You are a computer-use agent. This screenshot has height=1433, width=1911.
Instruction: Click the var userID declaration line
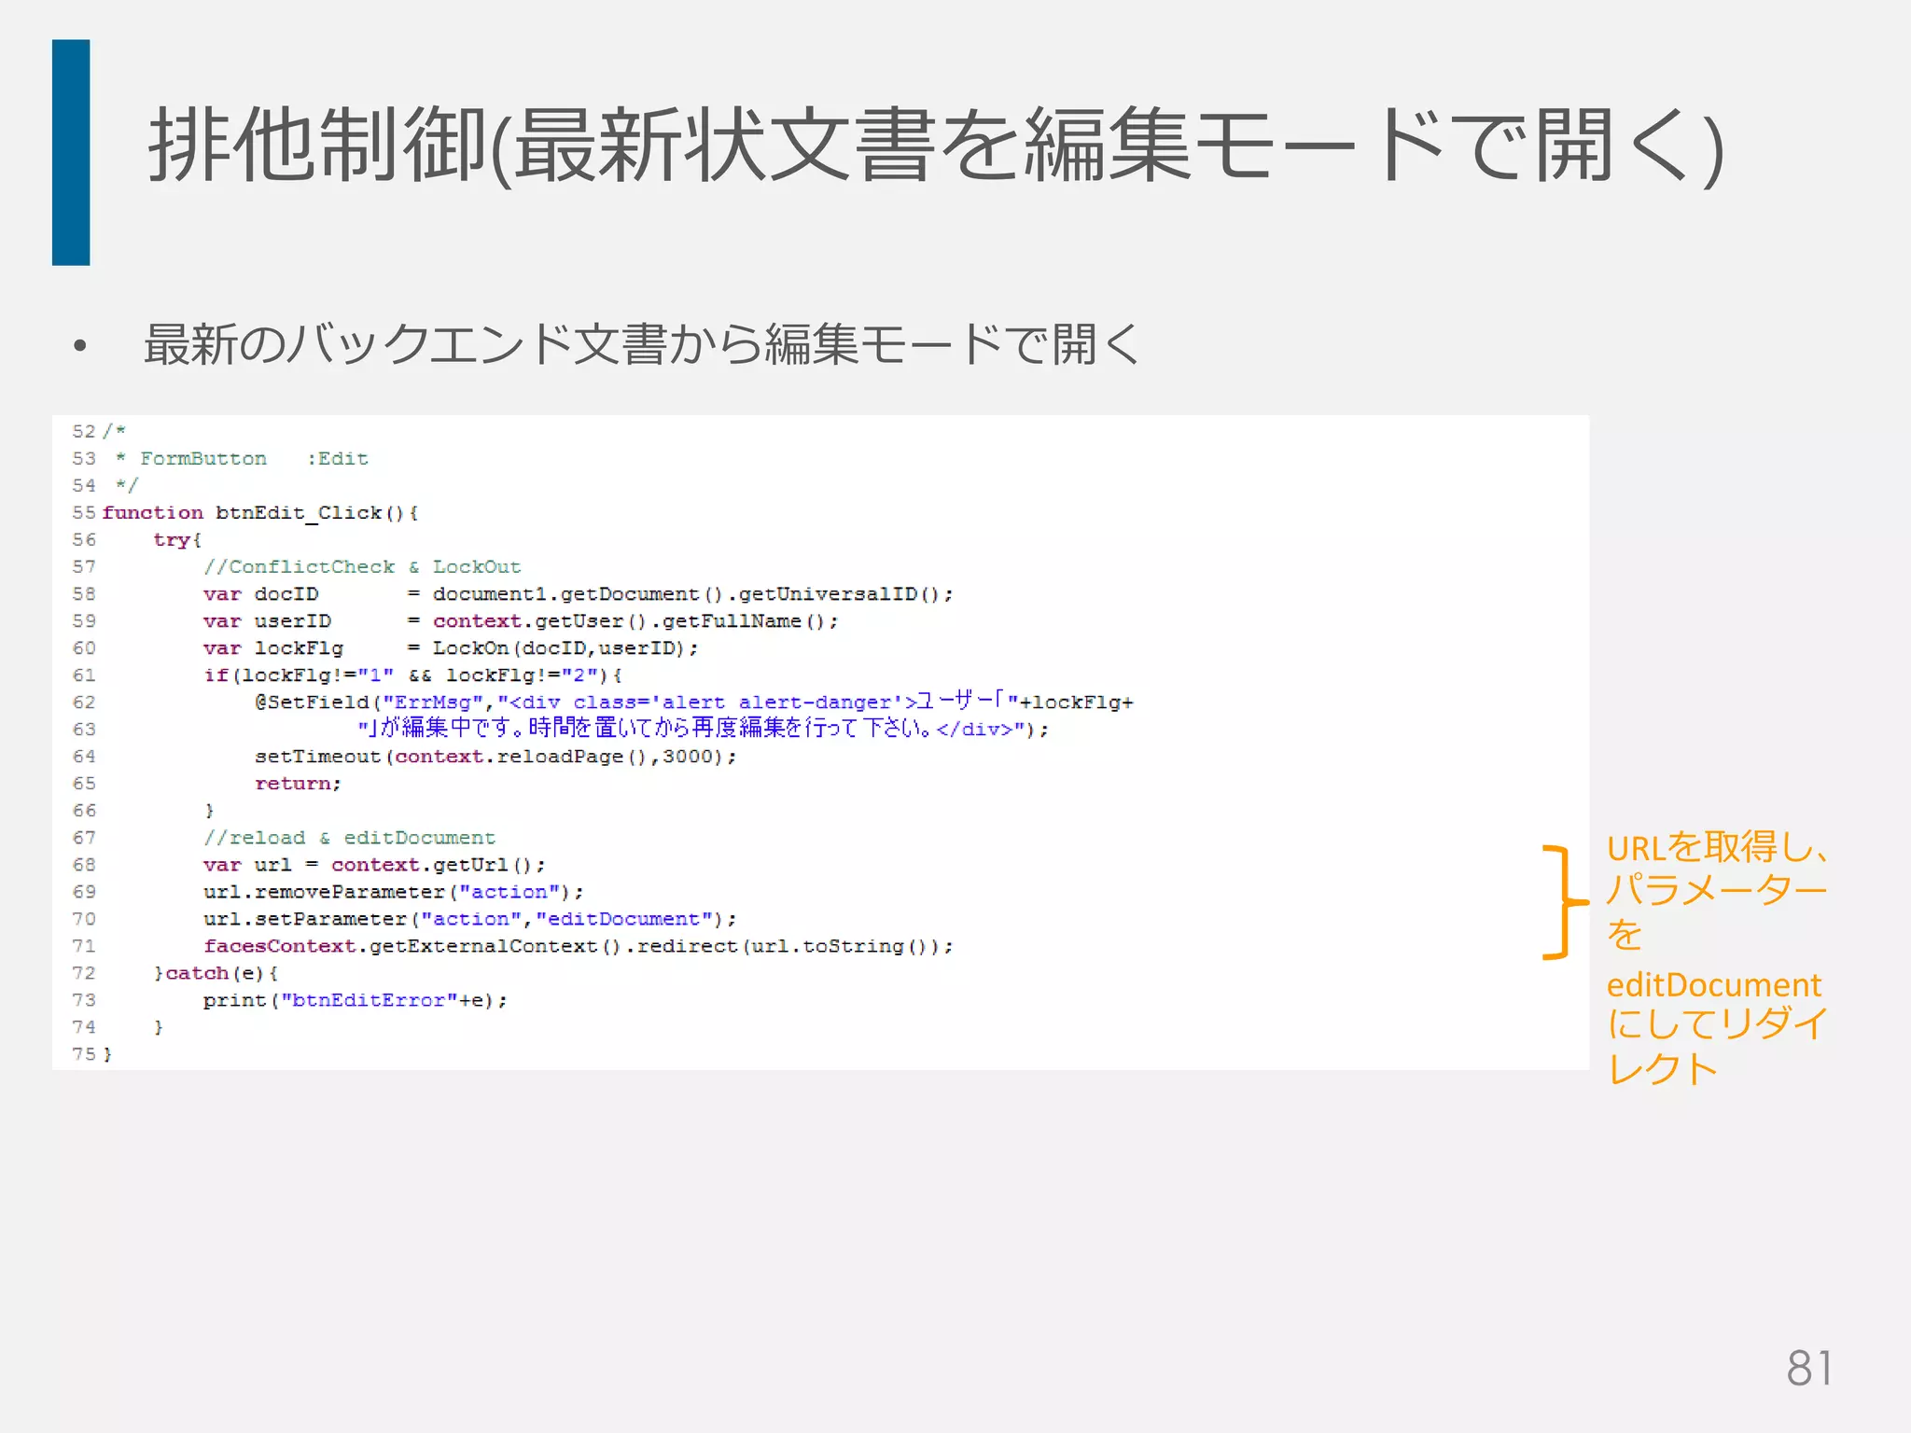tap(521, 621)
